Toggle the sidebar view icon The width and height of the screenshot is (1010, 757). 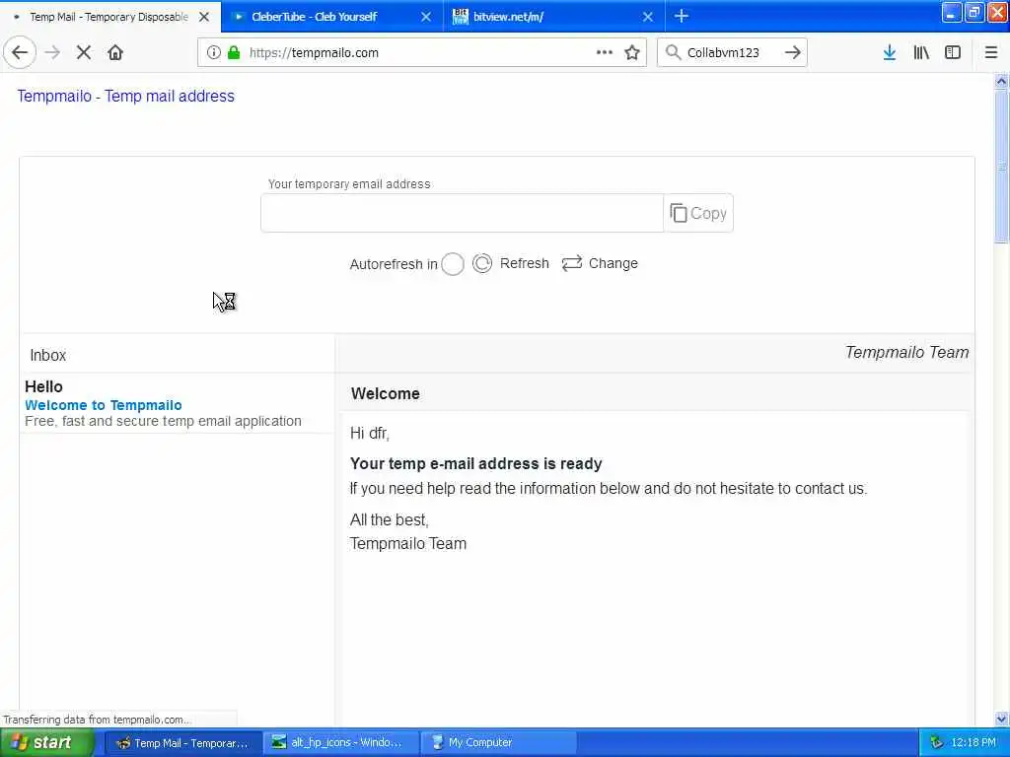(x=953, y=53)
